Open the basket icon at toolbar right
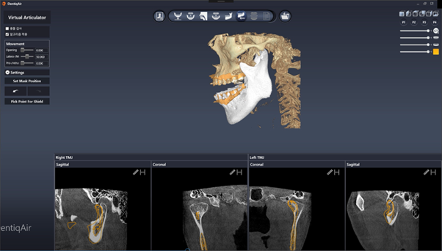This screenshot has width=442, height=251. 285,16
